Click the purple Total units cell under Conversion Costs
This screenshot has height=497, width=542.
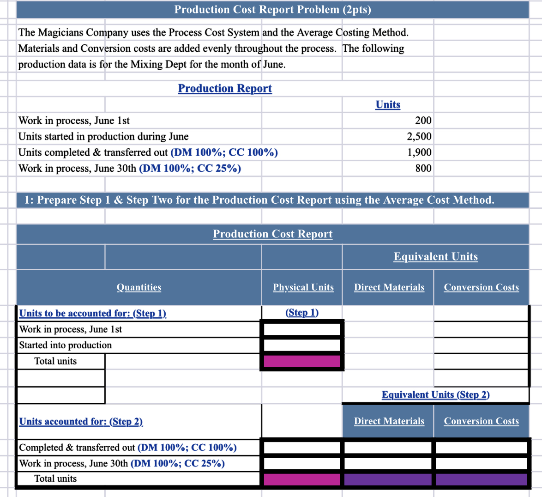click(x=481, y=479)
